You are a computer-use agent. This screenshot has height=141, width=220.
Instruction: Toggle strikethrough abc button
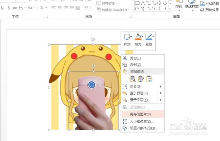tap(15, 8)
